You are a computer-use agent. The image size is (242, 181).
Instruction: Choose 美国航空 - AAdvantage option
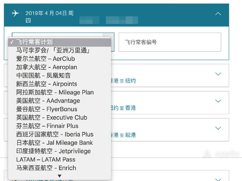[x=59, y=101]
